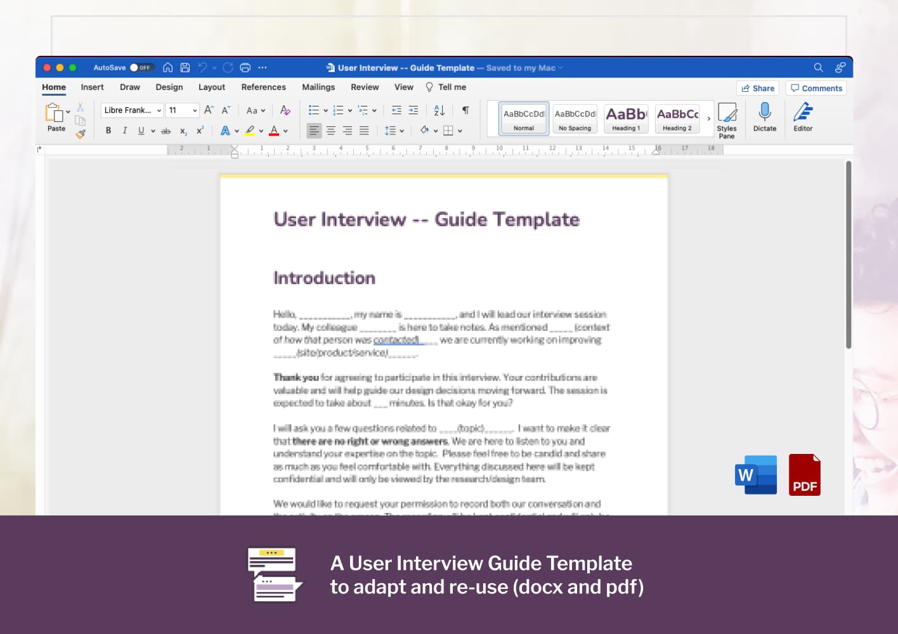Sort text with A-Z icon
898x634 pixels.
pos(439,110)
